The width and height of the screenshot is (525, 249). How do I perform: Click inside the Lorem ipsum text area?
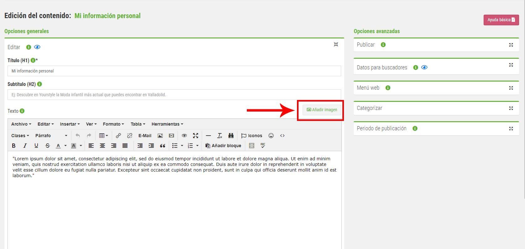[174, 200]
